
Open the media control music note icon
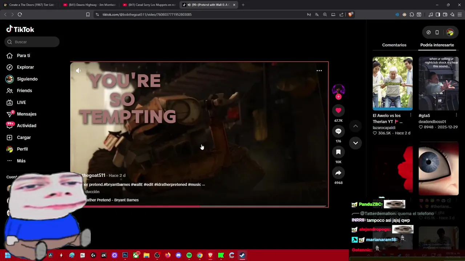click(430, 14)
